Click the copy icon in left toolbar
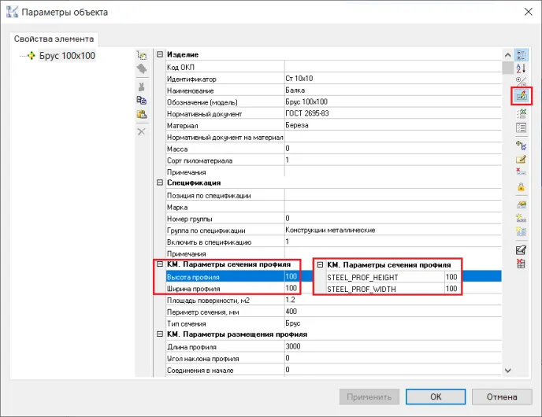Screen dimensions: 542x417 [142, 100]
